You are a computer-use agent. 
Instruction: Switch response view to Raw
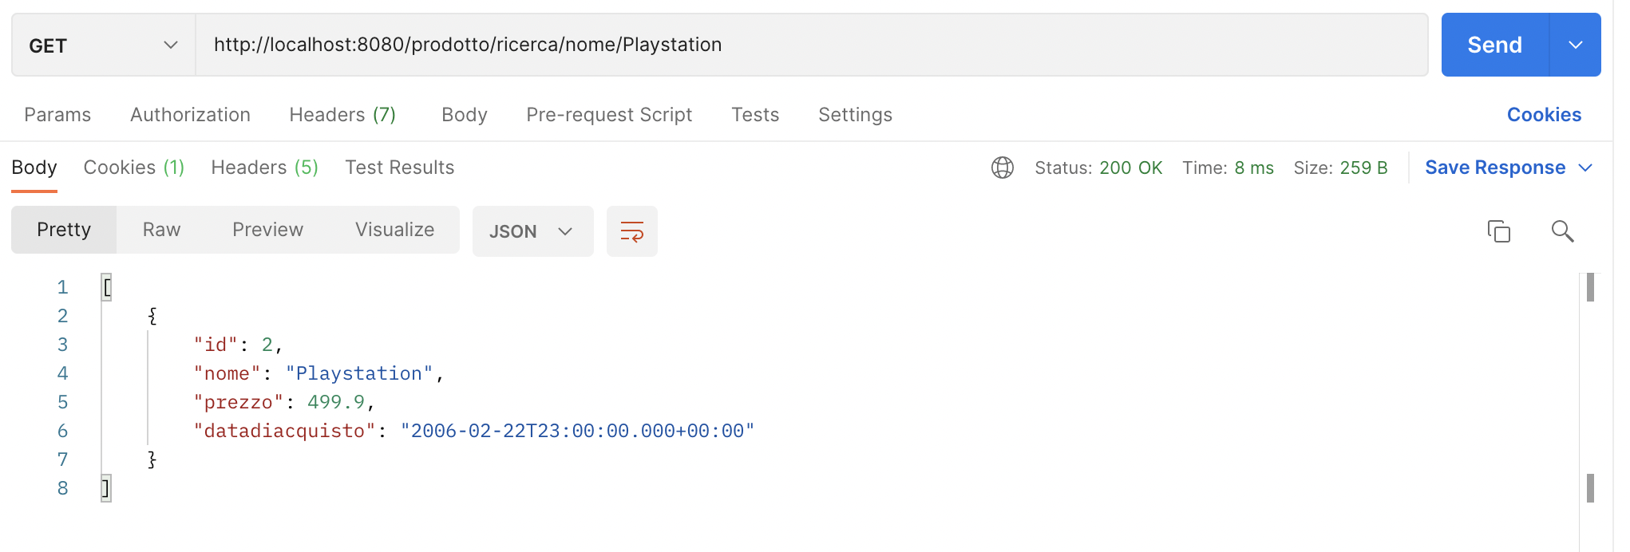(x=161, y=230)
